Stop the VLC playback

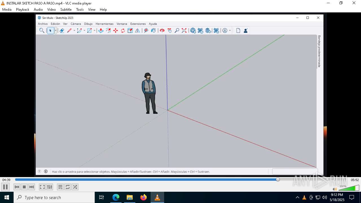coord(24,187)
